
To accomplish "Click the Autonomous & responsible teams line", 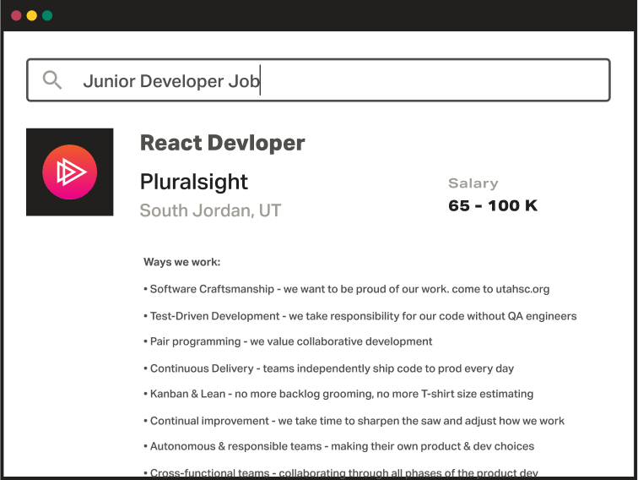I will (338, 446).
